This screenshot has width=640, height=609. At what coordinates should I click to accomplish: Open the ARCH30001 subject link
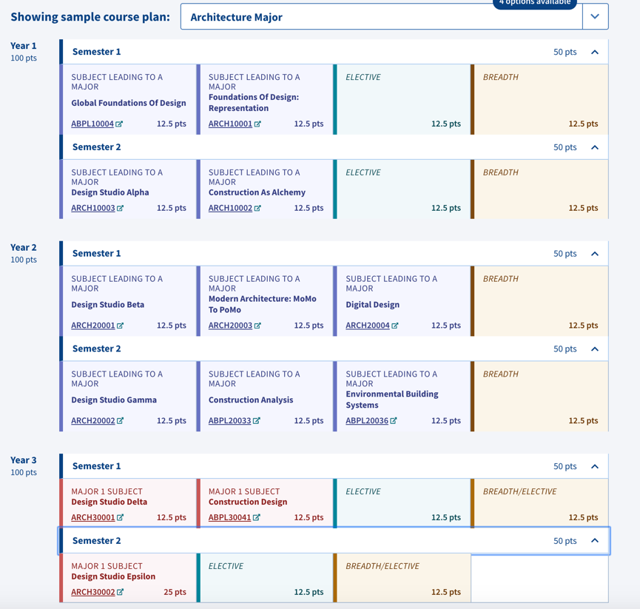click(92, 518)
